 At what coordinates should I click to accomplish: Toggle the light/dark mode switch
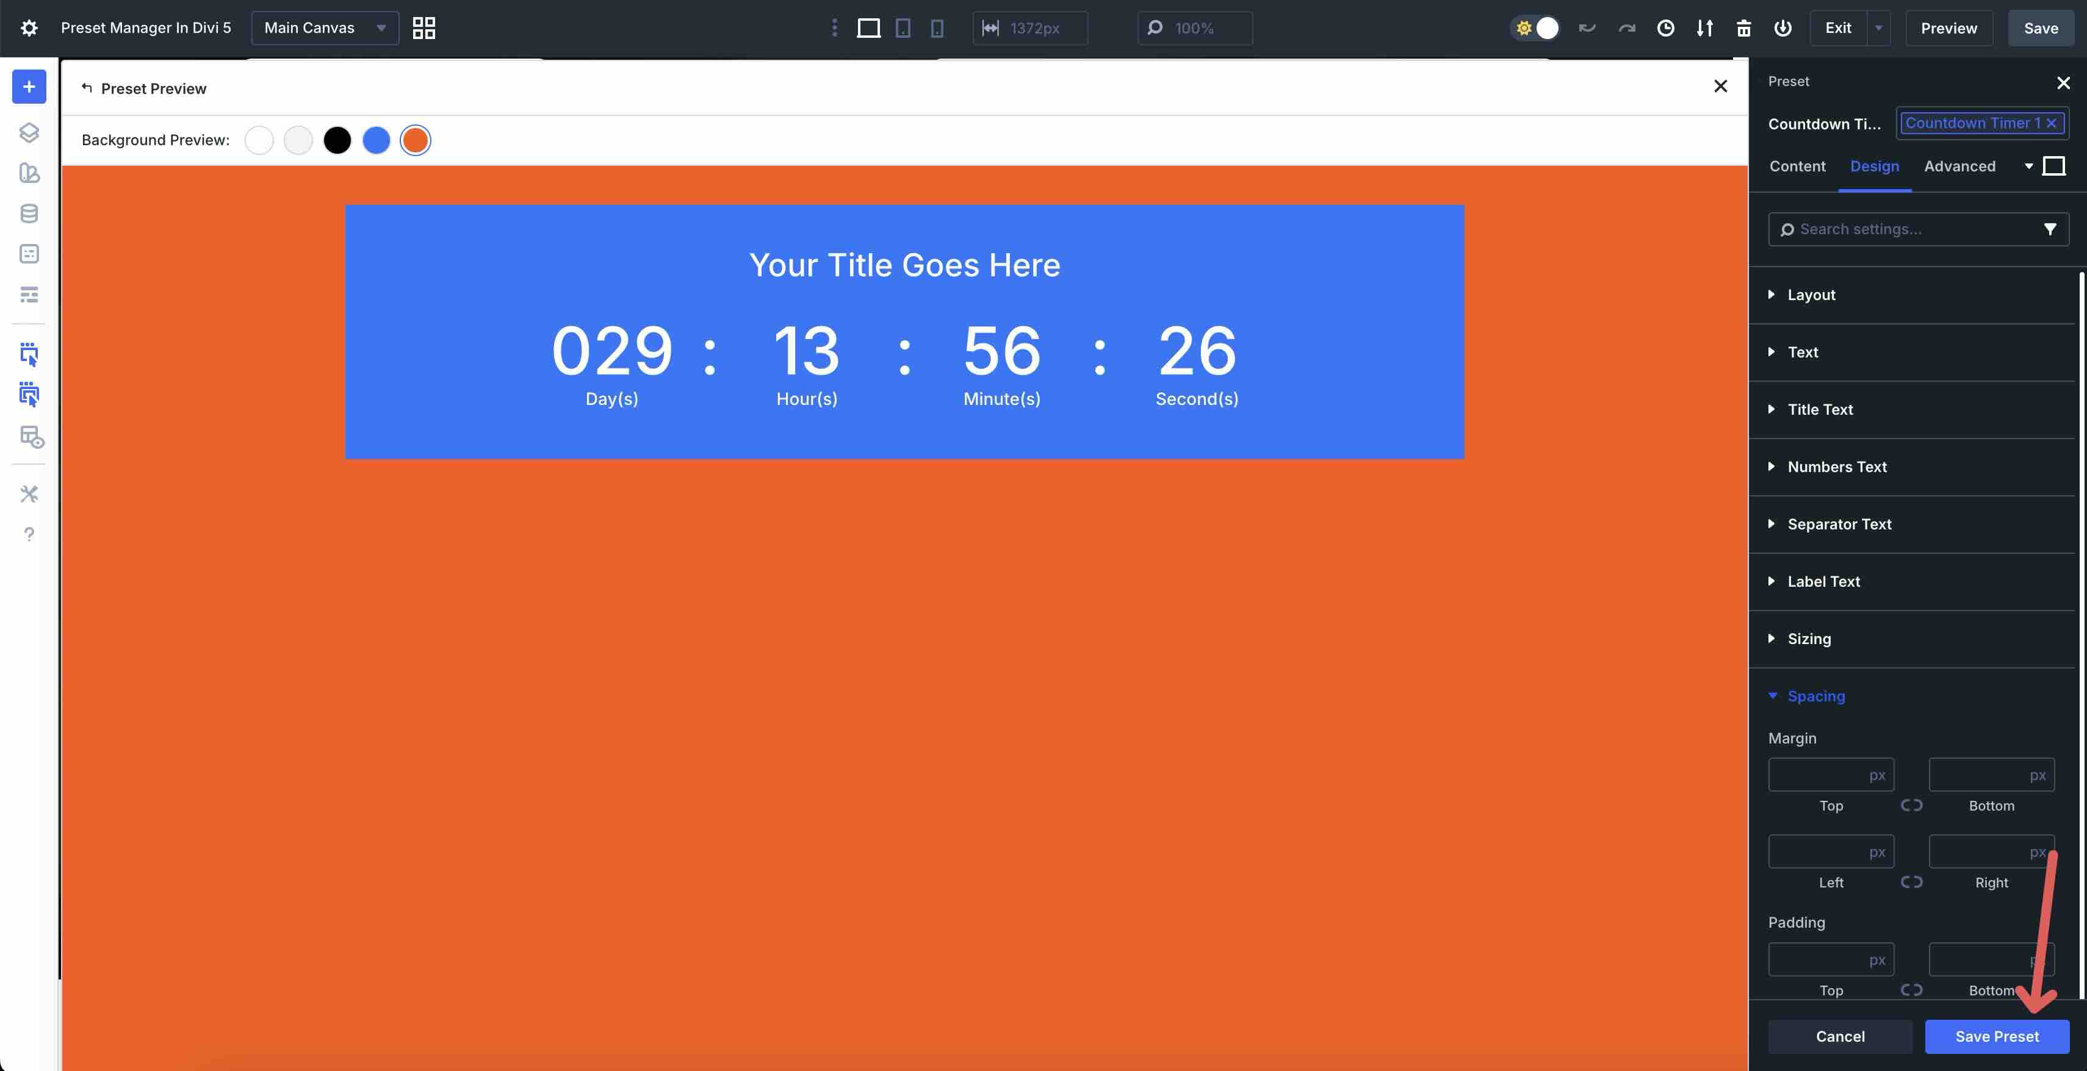(1535, 28)
